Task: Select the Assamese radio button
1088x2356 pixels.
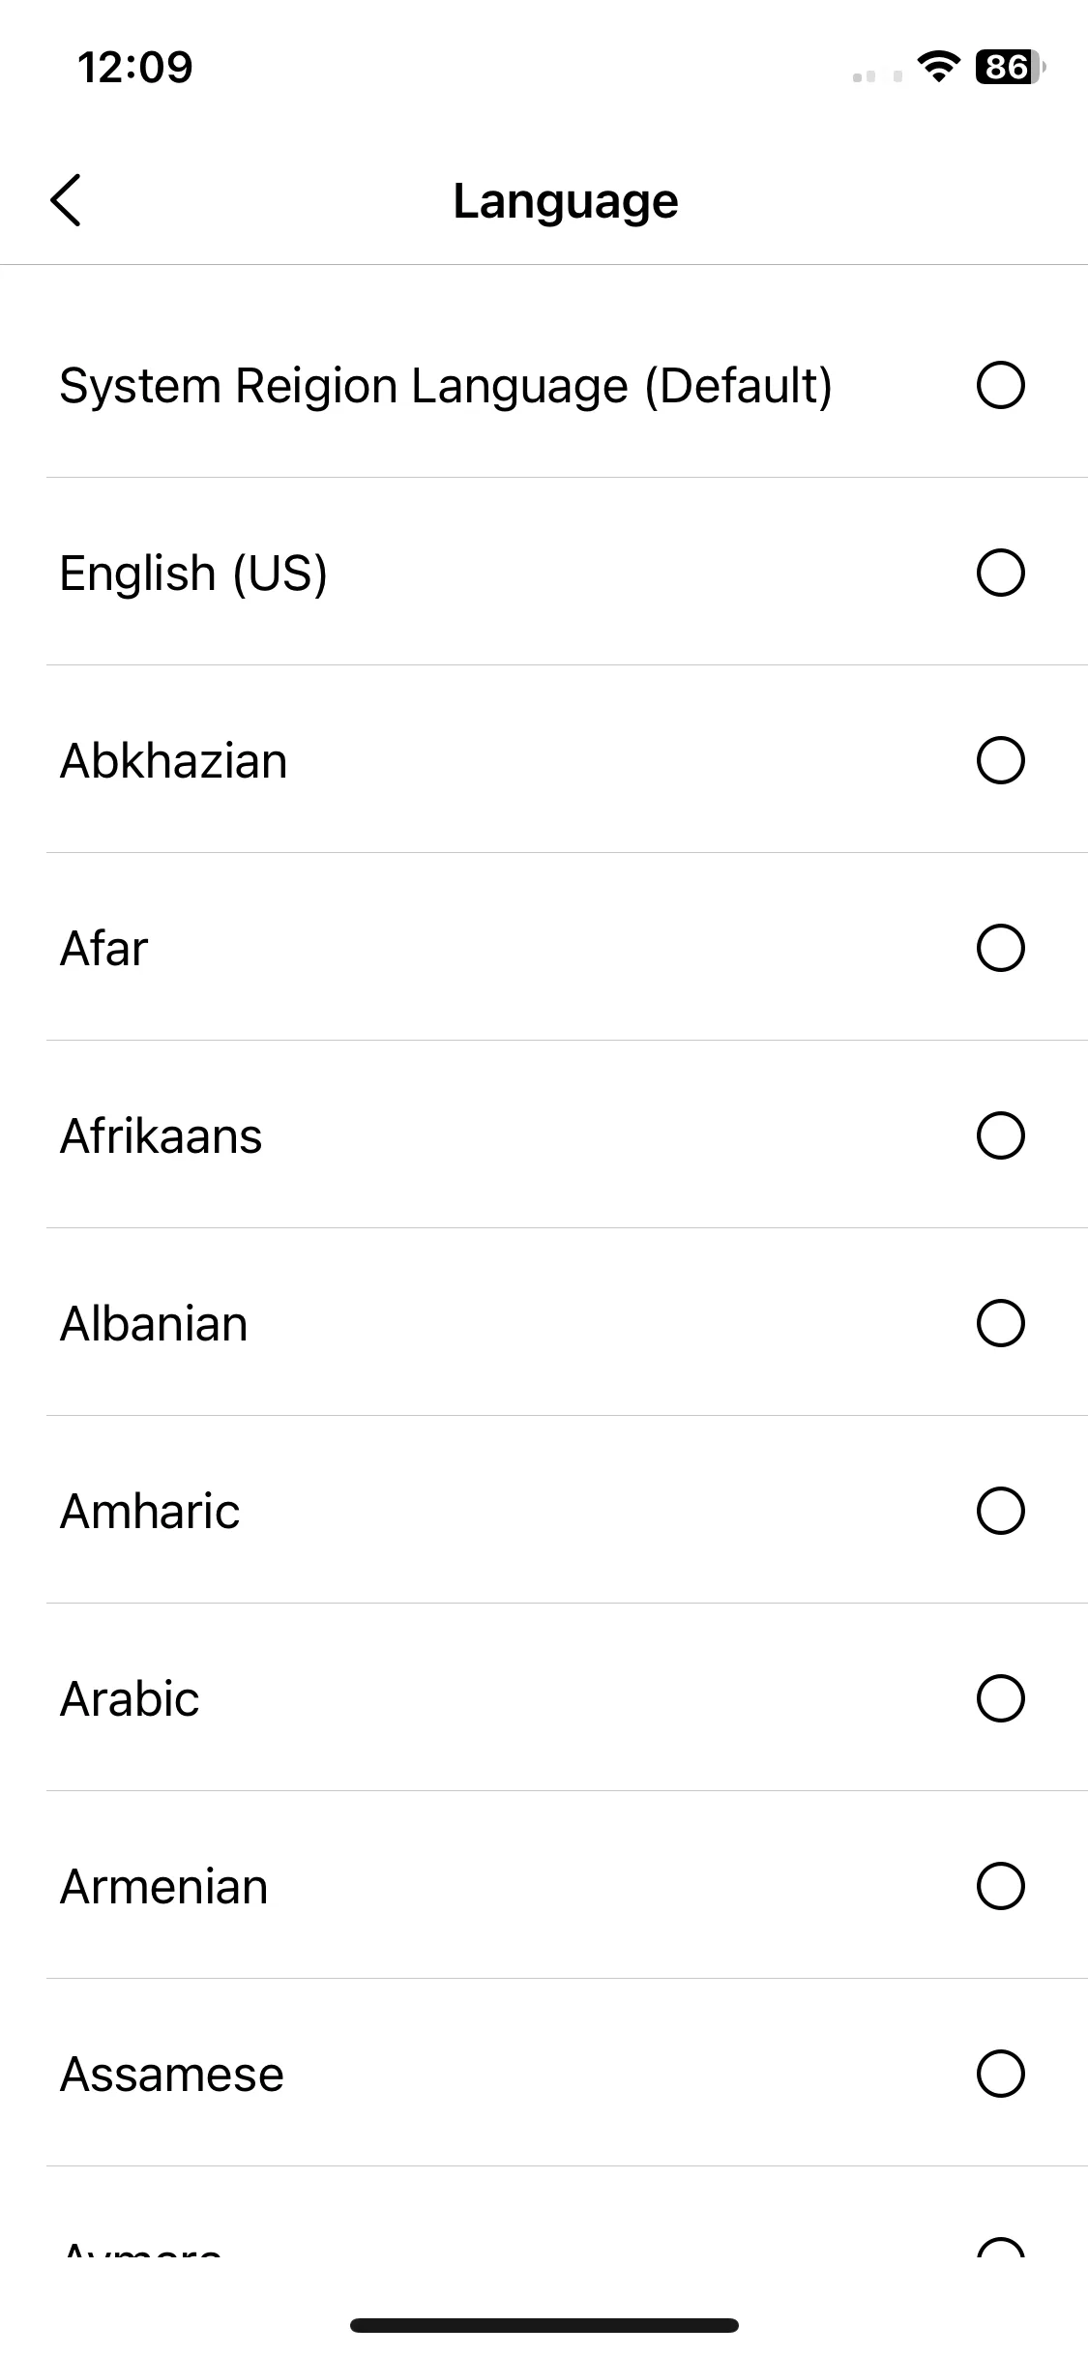Action: pyautogui.click(x=1000, y=2074)
